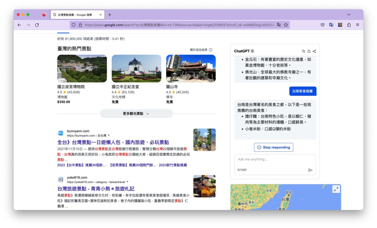This screenshot has height=228, width=377.
Task: Open 國立中正紀念堂 photo thumbnail
Action: (136, 69)
